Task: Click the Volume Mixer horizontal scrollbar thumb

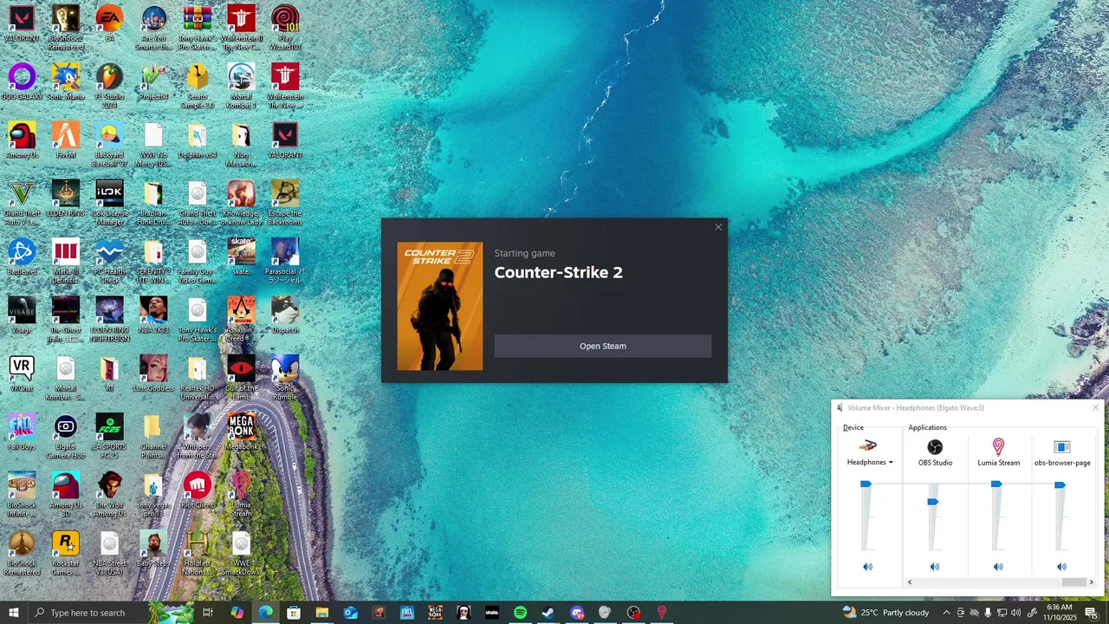Action: click(x=1073, y=582)
